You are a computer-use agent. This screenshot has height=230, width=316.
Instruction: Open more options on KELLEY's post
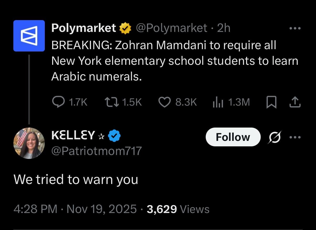tap(295, 137)
